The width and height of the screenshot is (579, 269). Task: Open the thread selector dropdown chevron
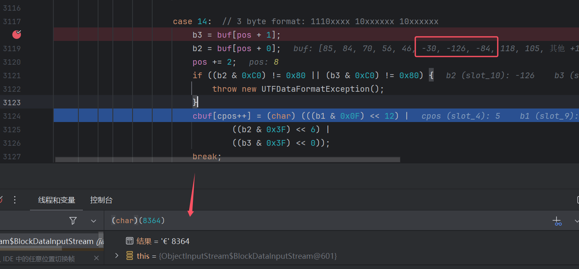(94, 221)
